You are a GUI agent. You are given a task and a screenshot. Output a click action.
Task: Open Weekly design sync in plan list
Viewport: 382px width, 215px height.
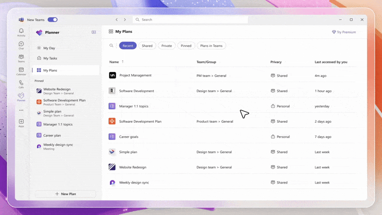tap(233, 183)
